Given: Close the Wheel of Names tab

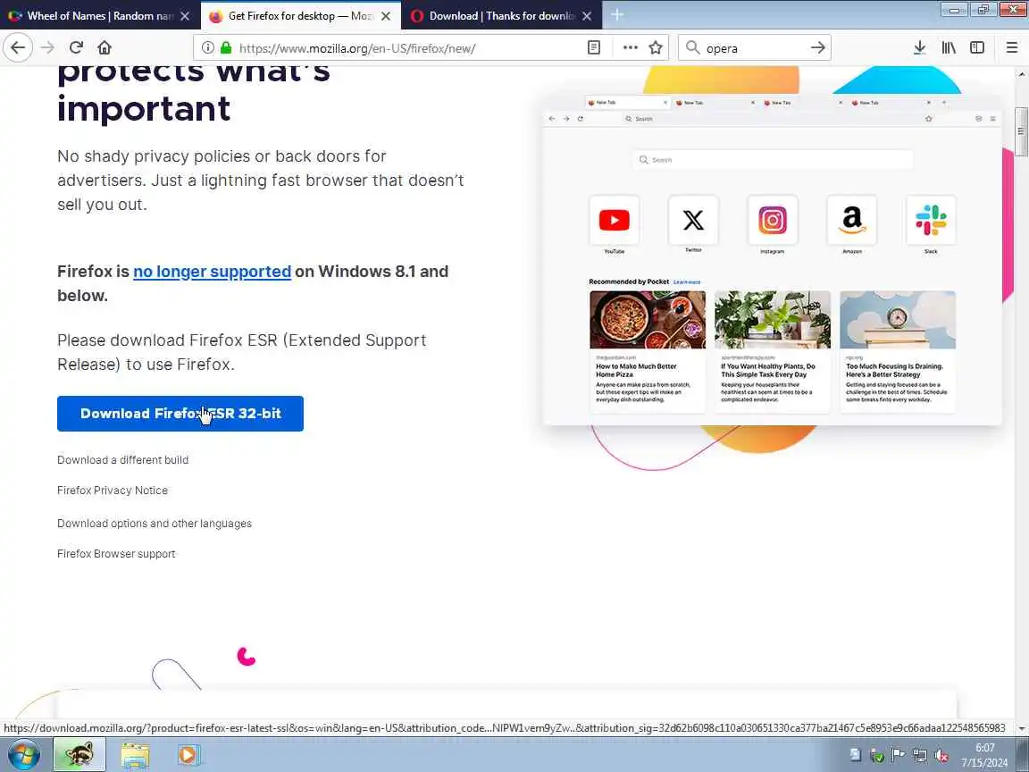Looking at the screenshot, I should [185, 16].
